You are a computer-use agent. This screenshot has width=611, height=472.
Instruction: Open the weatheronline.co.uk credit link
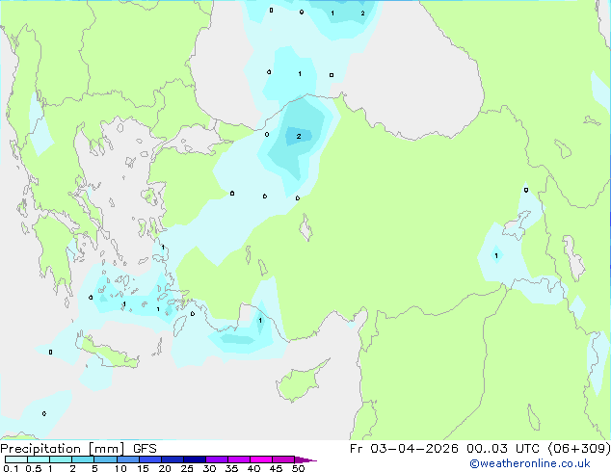pyautogui.click(x=530, y=463)
